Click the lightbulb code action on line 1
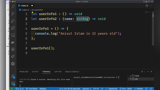This screenshot has width=160, height=90. pos(32,12)
